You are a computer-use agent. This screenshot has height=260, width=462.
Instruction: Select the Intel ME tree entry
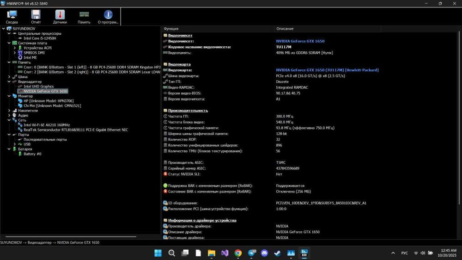[x=30, y=57]
